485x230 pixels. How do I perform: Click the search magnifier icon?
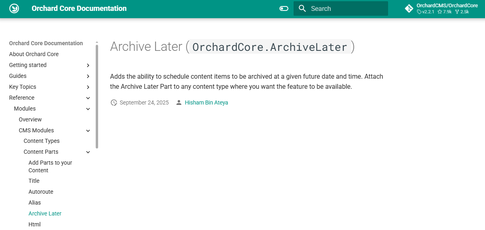[302, 8]
